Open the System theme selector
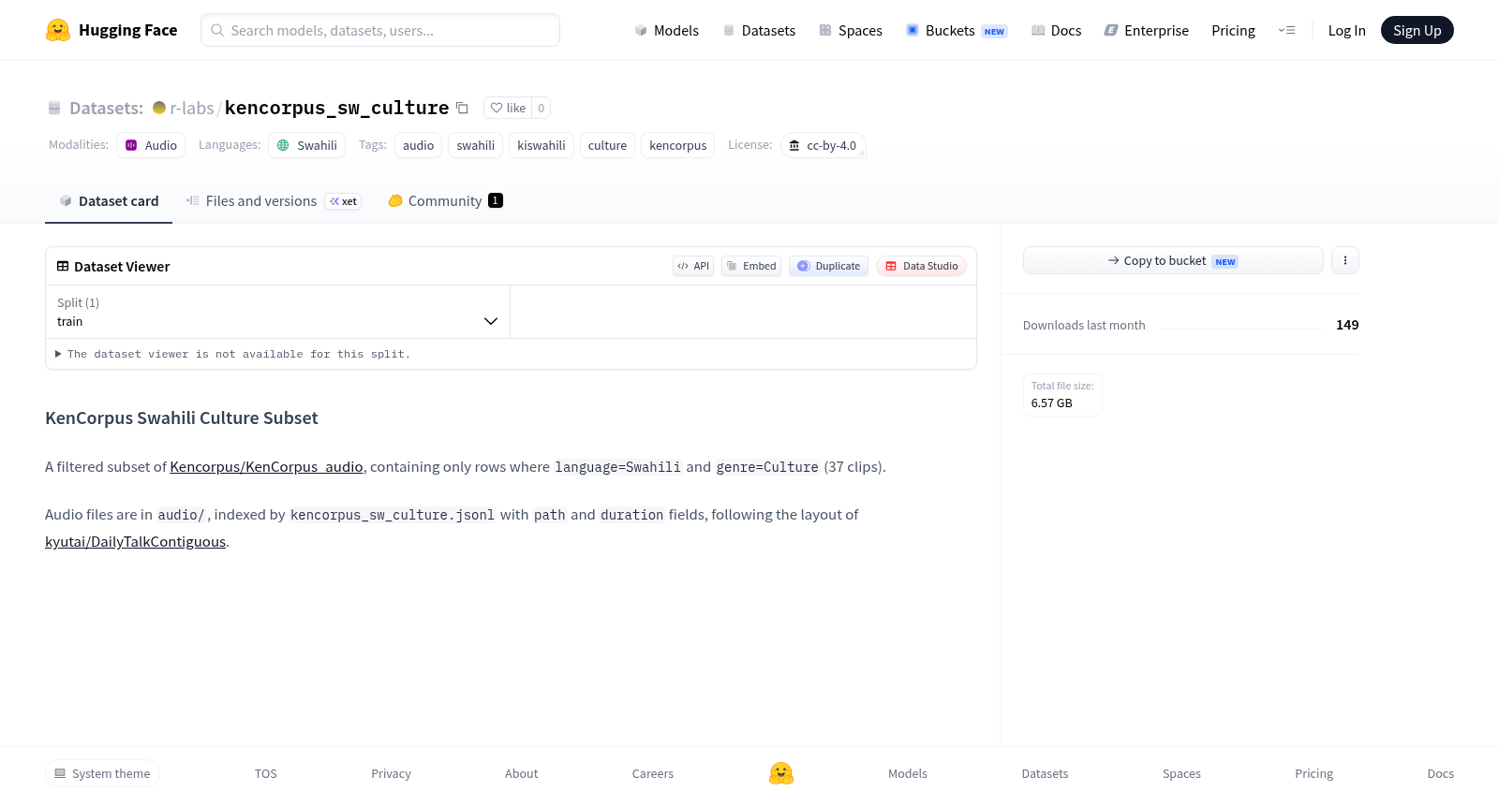Image resolution: width=1499 pixels, height=806 pixels. point(102,773)
